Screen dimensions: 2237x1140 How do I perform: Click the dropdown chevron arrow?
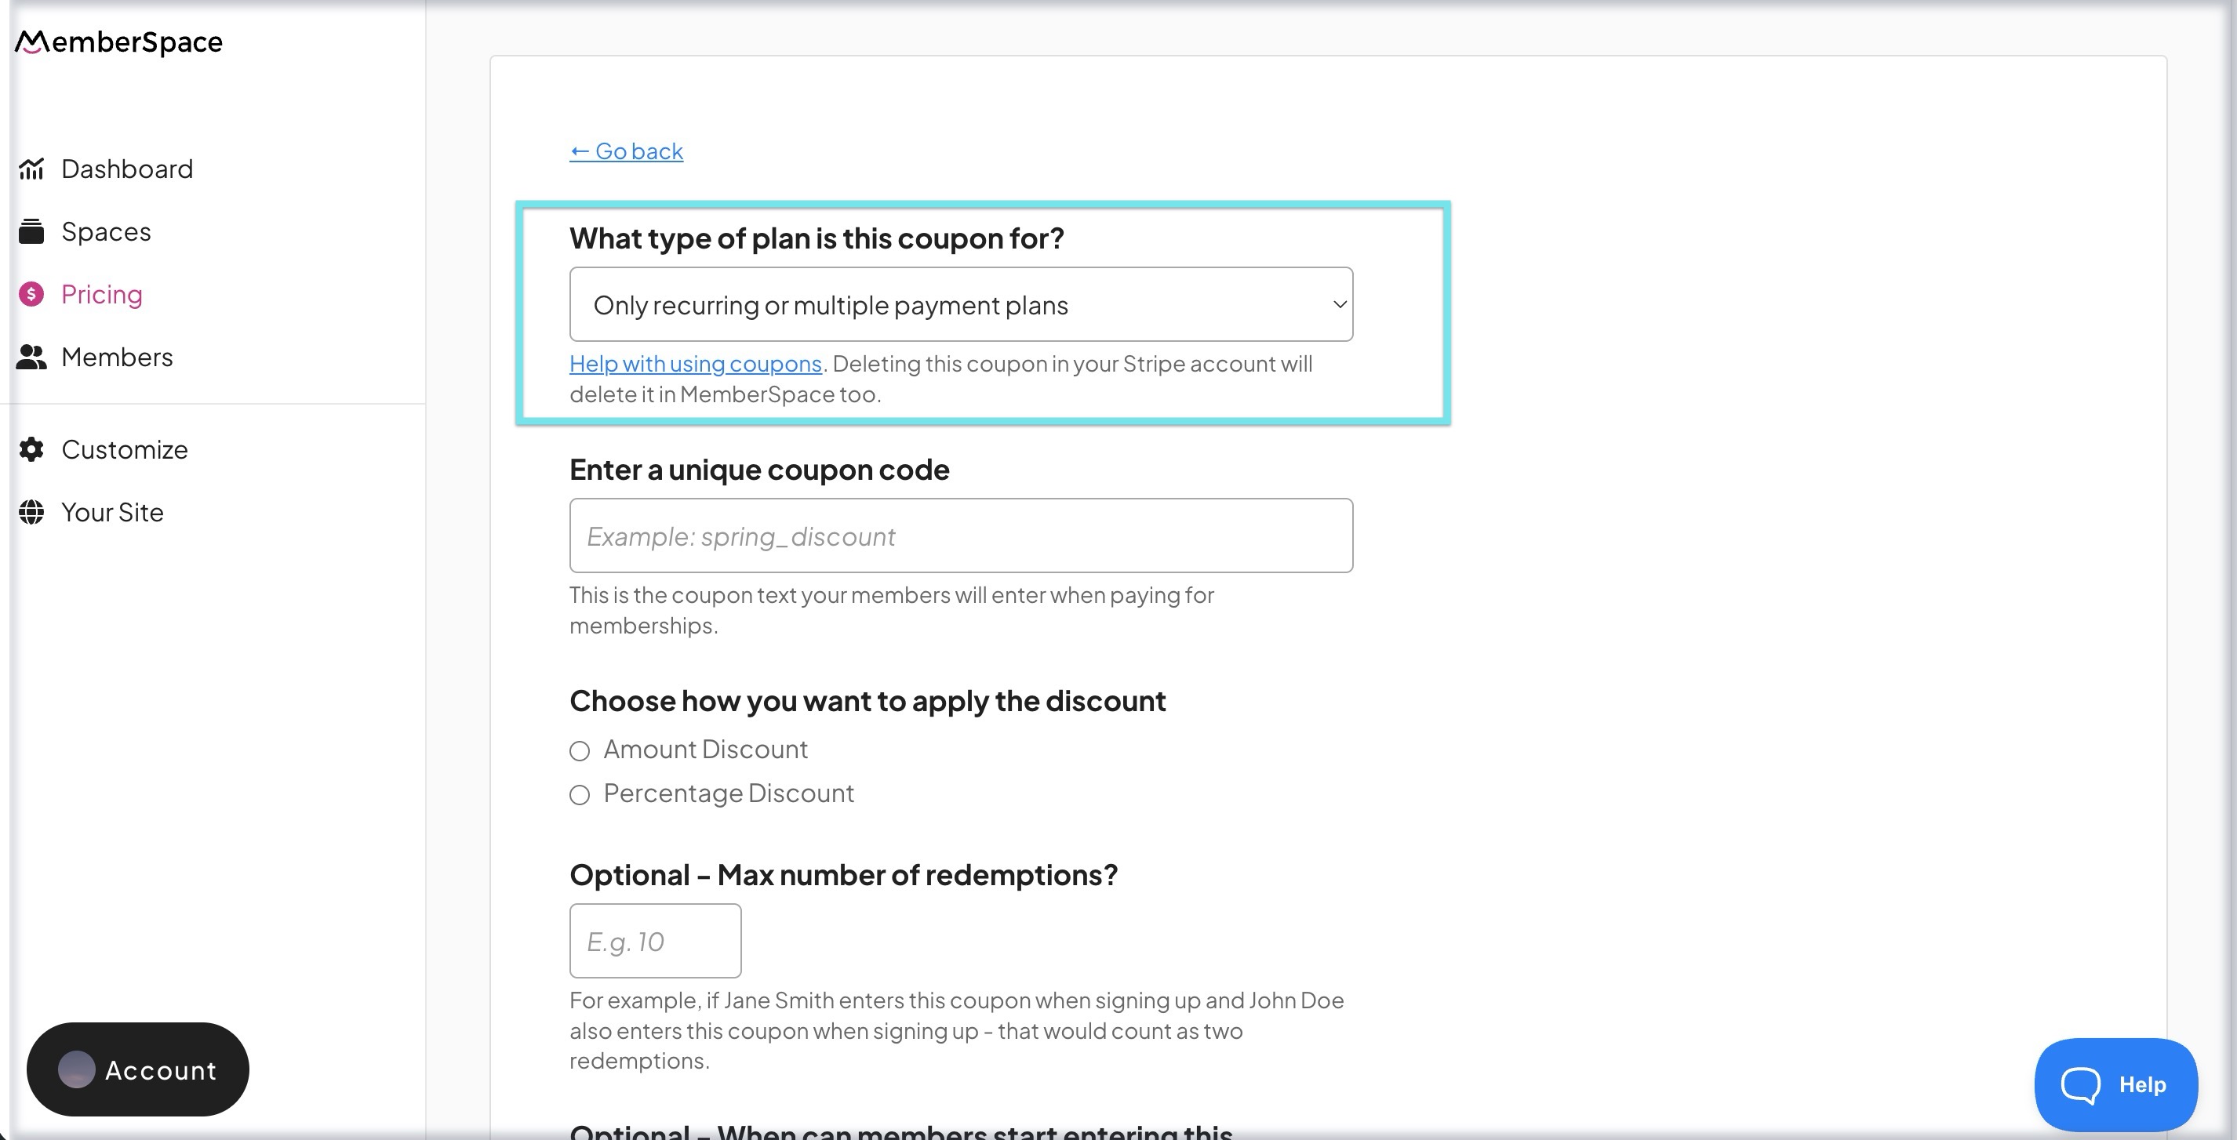(x=1339, y=304)
